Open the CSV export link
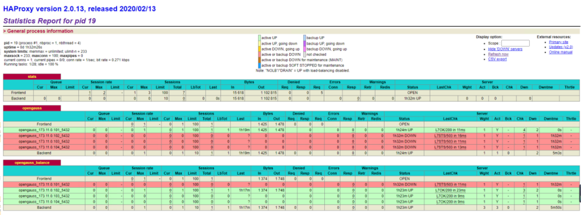Screen dimensions: 581x215 (497, 59)
